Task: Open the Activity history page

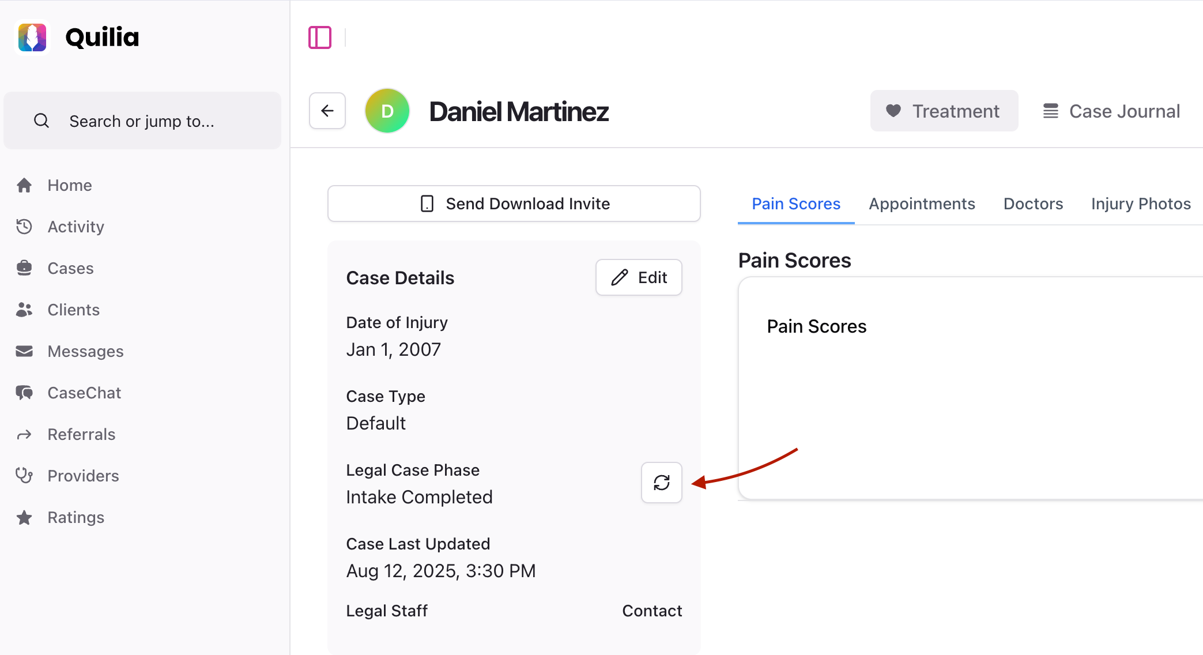Action: [76, 227]
